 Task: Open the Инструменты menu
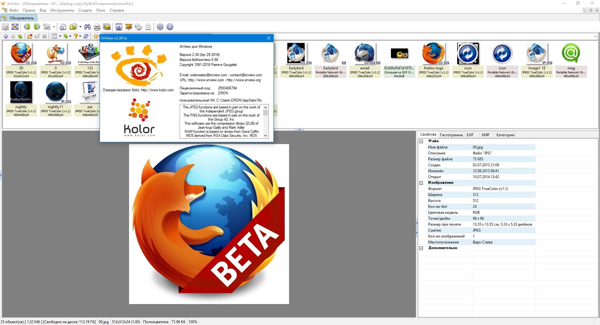(62, 10)
